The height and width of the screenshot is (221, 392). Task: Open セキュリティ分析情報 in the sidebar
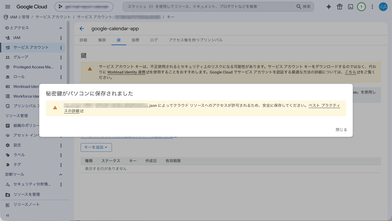coord(32,184)
